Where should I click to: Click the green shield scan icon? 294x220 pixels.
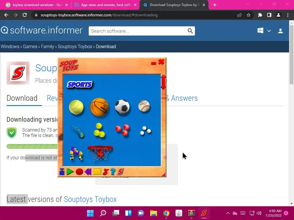[x=11, y=133]
